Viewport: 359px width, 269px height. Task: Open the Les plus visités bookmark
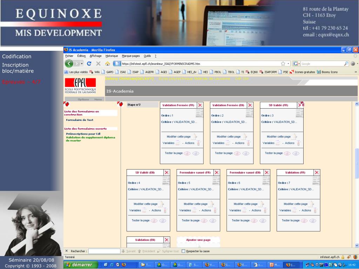[x=76, y=72]
